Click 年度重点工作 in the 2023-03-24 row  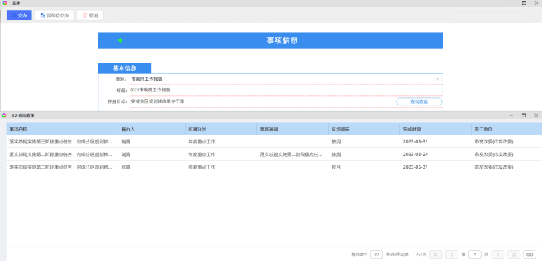(202, 154)
